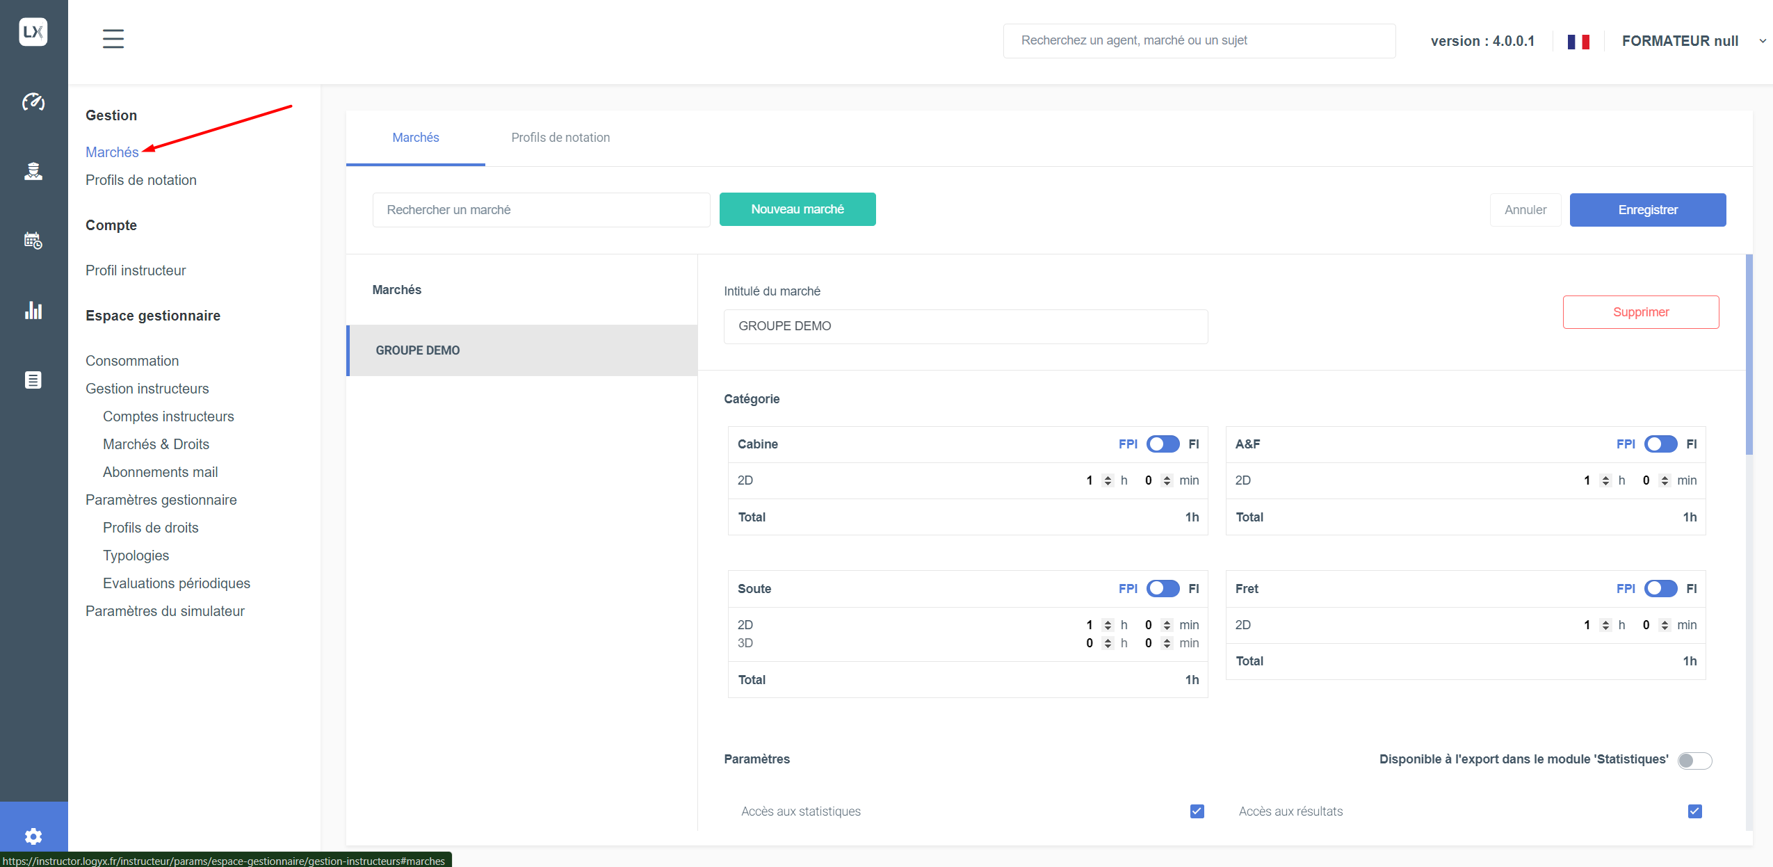Adjust Soute 3D minutes stepper
The width and height of the screenshot is (1773, 867).
tap(1167, 643)
